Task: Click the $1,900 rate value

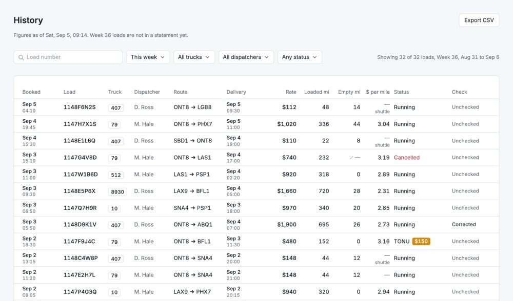Action: (287, 225)
